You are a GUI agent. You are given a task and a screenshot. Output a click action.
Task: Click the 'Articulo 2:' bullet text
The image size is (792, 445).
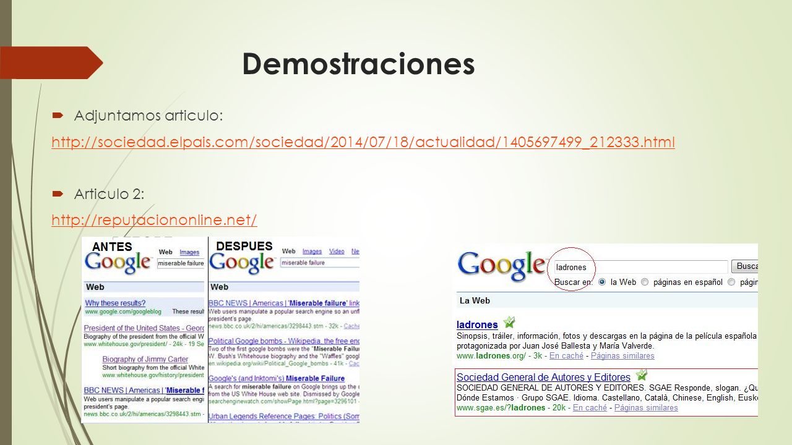(109, 194)
